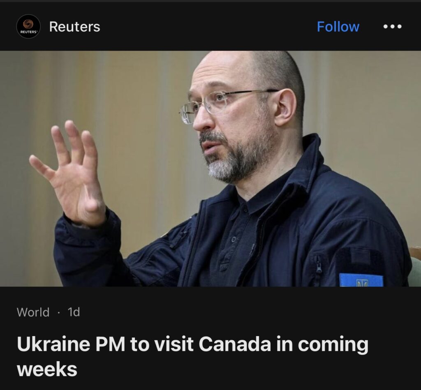Open the Reuters publisher name link
This screenshot has height=390, width=421.
pos(75,27)
